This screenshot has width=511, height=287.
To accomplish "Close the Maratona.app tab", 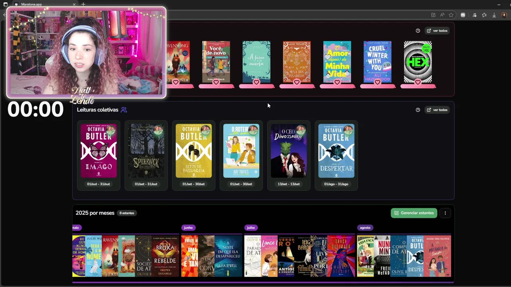I will 74,4.
